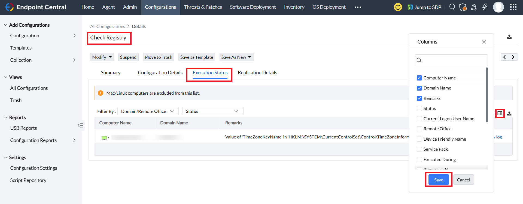Collapse the Views section
This screenshot has width=523, height=204.
point(5,77)
